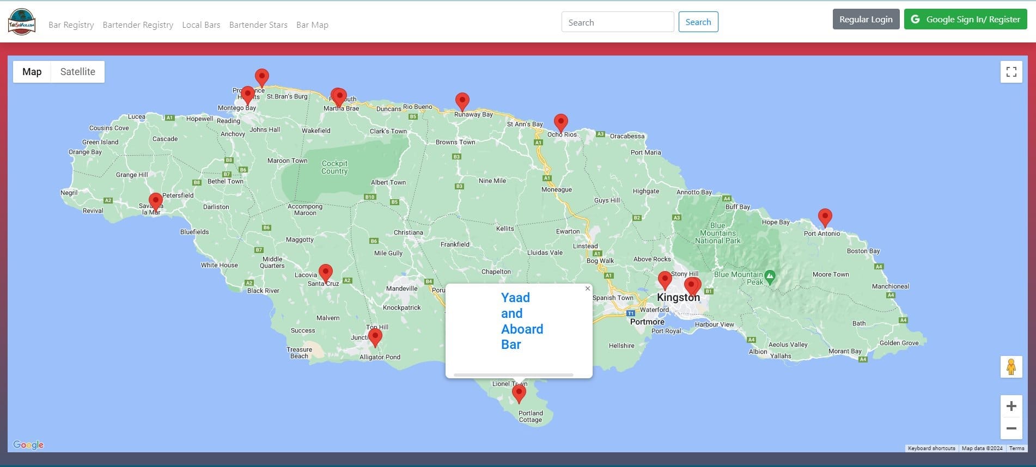
Task: Select the Bar Map nav link
Action: click(312, 24)
